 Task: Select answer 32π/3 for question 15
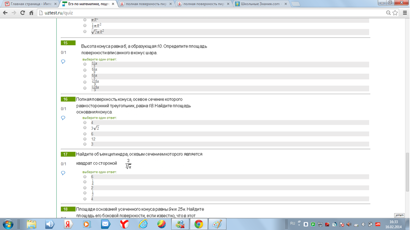(x=85, y=64)
